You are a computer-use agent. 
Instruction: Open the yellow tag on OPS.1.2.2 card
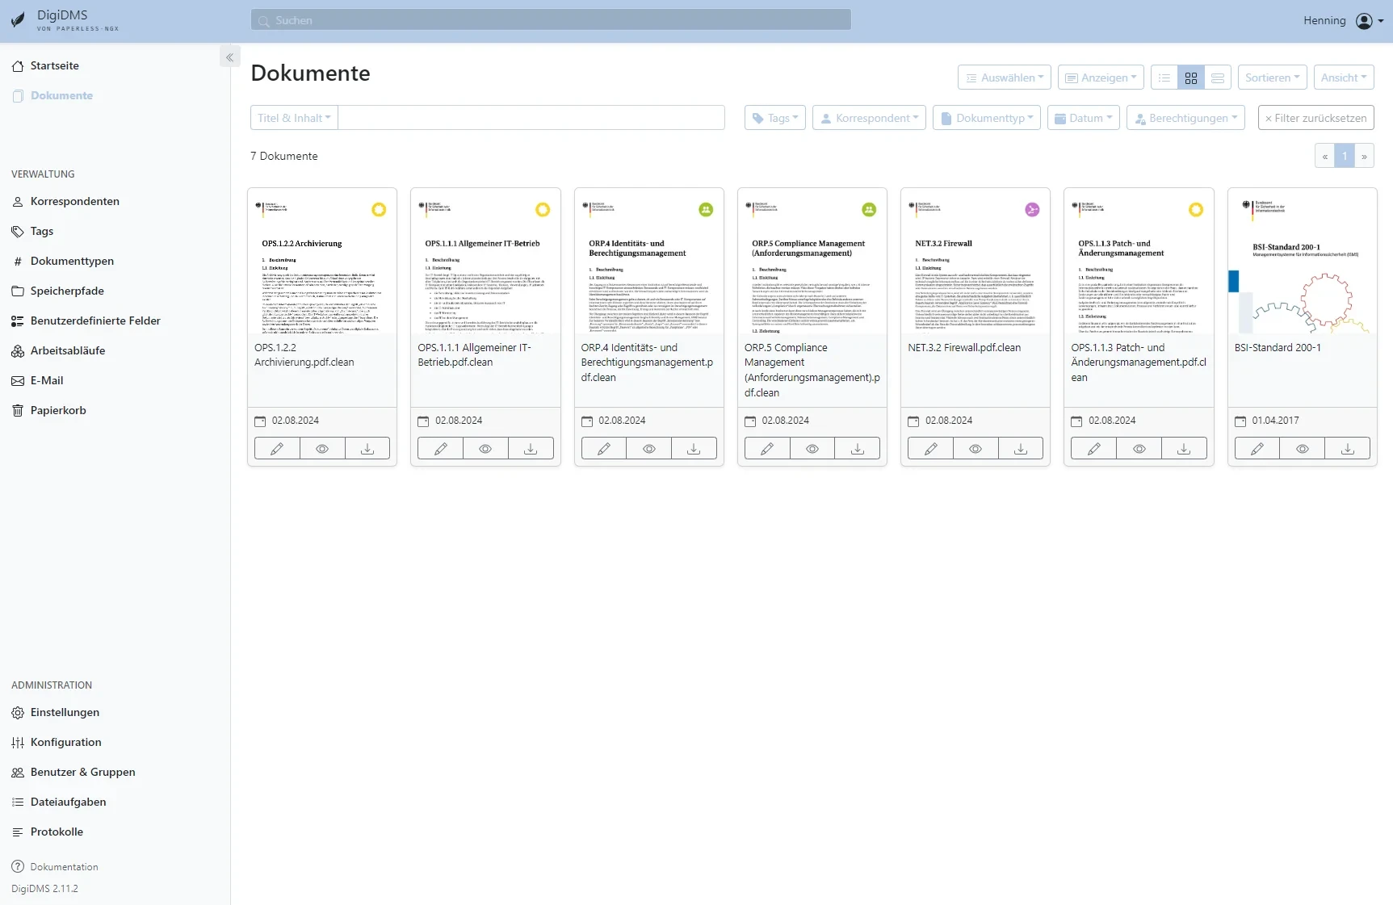379,209
